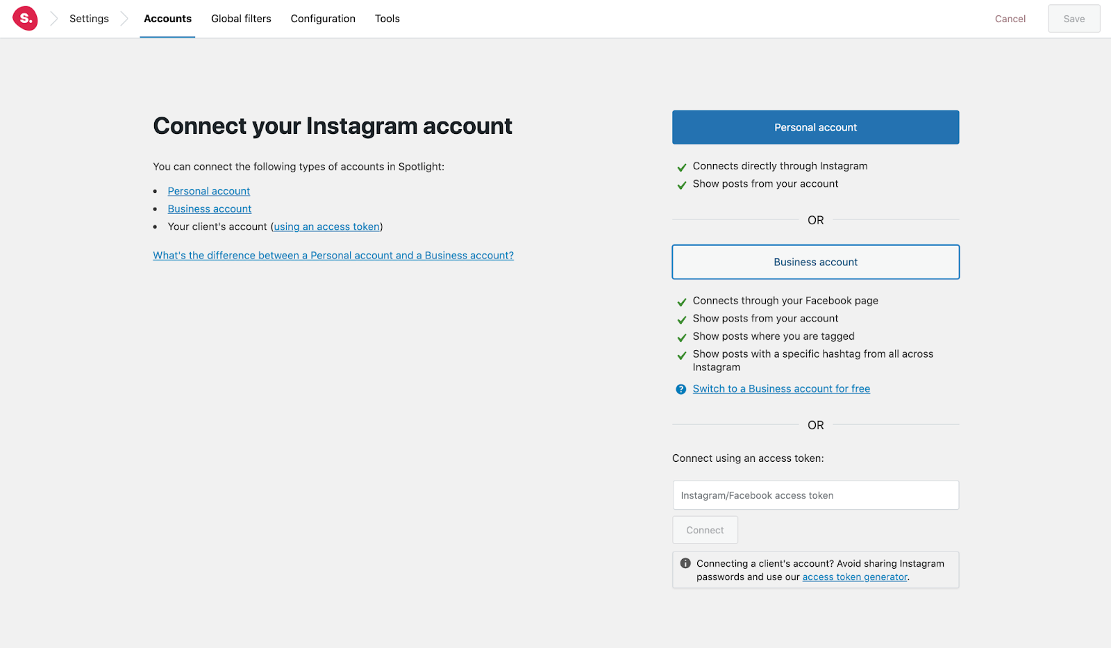Focus the Instagram/Facebook access token field
This screenshot has width=1111, height=648.
point(816,495)
